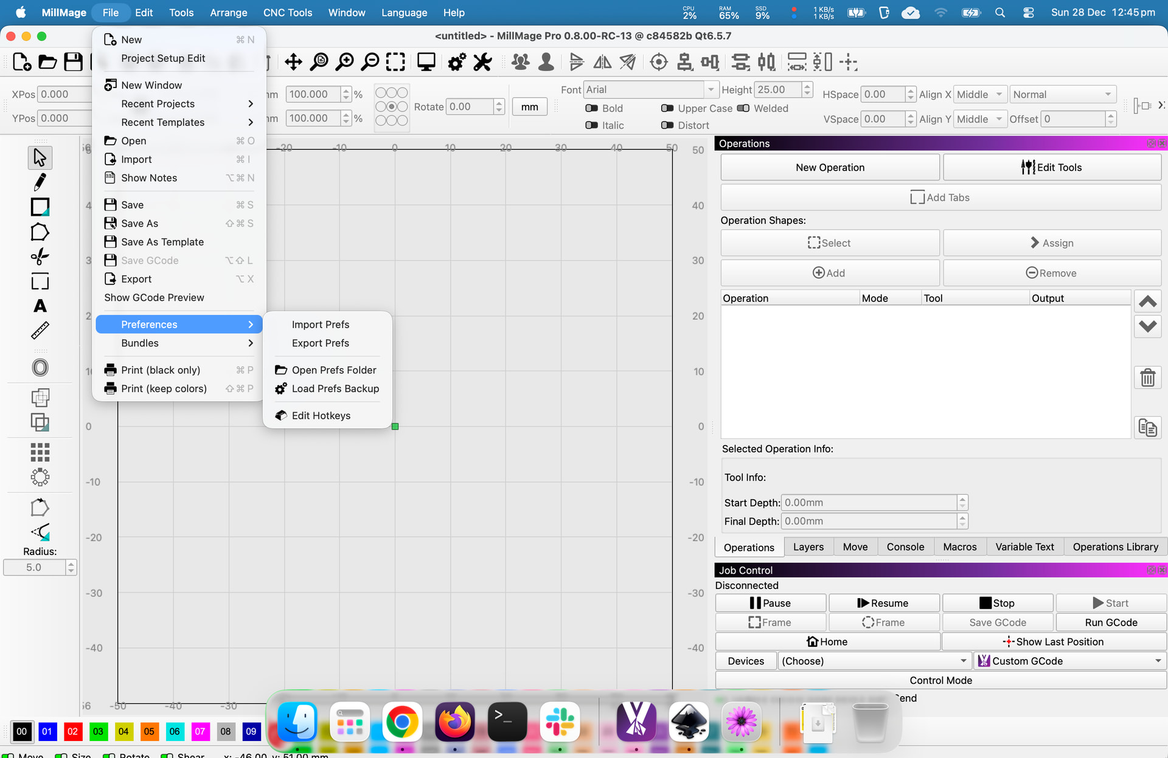Viewport: 1168px width, 758px height.
Task: Click the trash delete operation icon
Action: 1147,378
